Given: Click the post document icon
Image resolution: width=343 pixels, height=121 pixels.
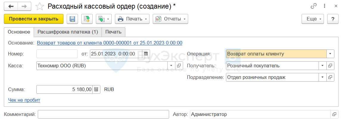Looking at the screenshot, I should (x=87, y=19).
